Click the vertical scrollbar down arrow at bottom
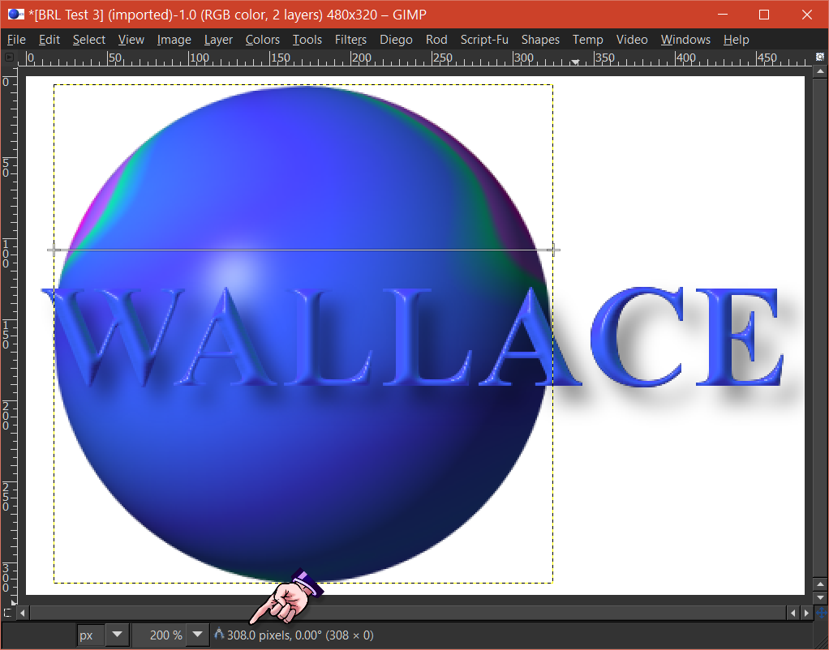The width and height of the screenshot is (829, 650). coord(820,597)
